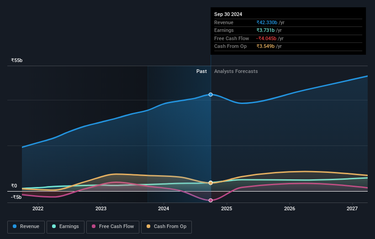The width and height of the screenshot is (375, 239).
Task: Click the 2026 x-axis label
Action: click(x=290, y=208)
